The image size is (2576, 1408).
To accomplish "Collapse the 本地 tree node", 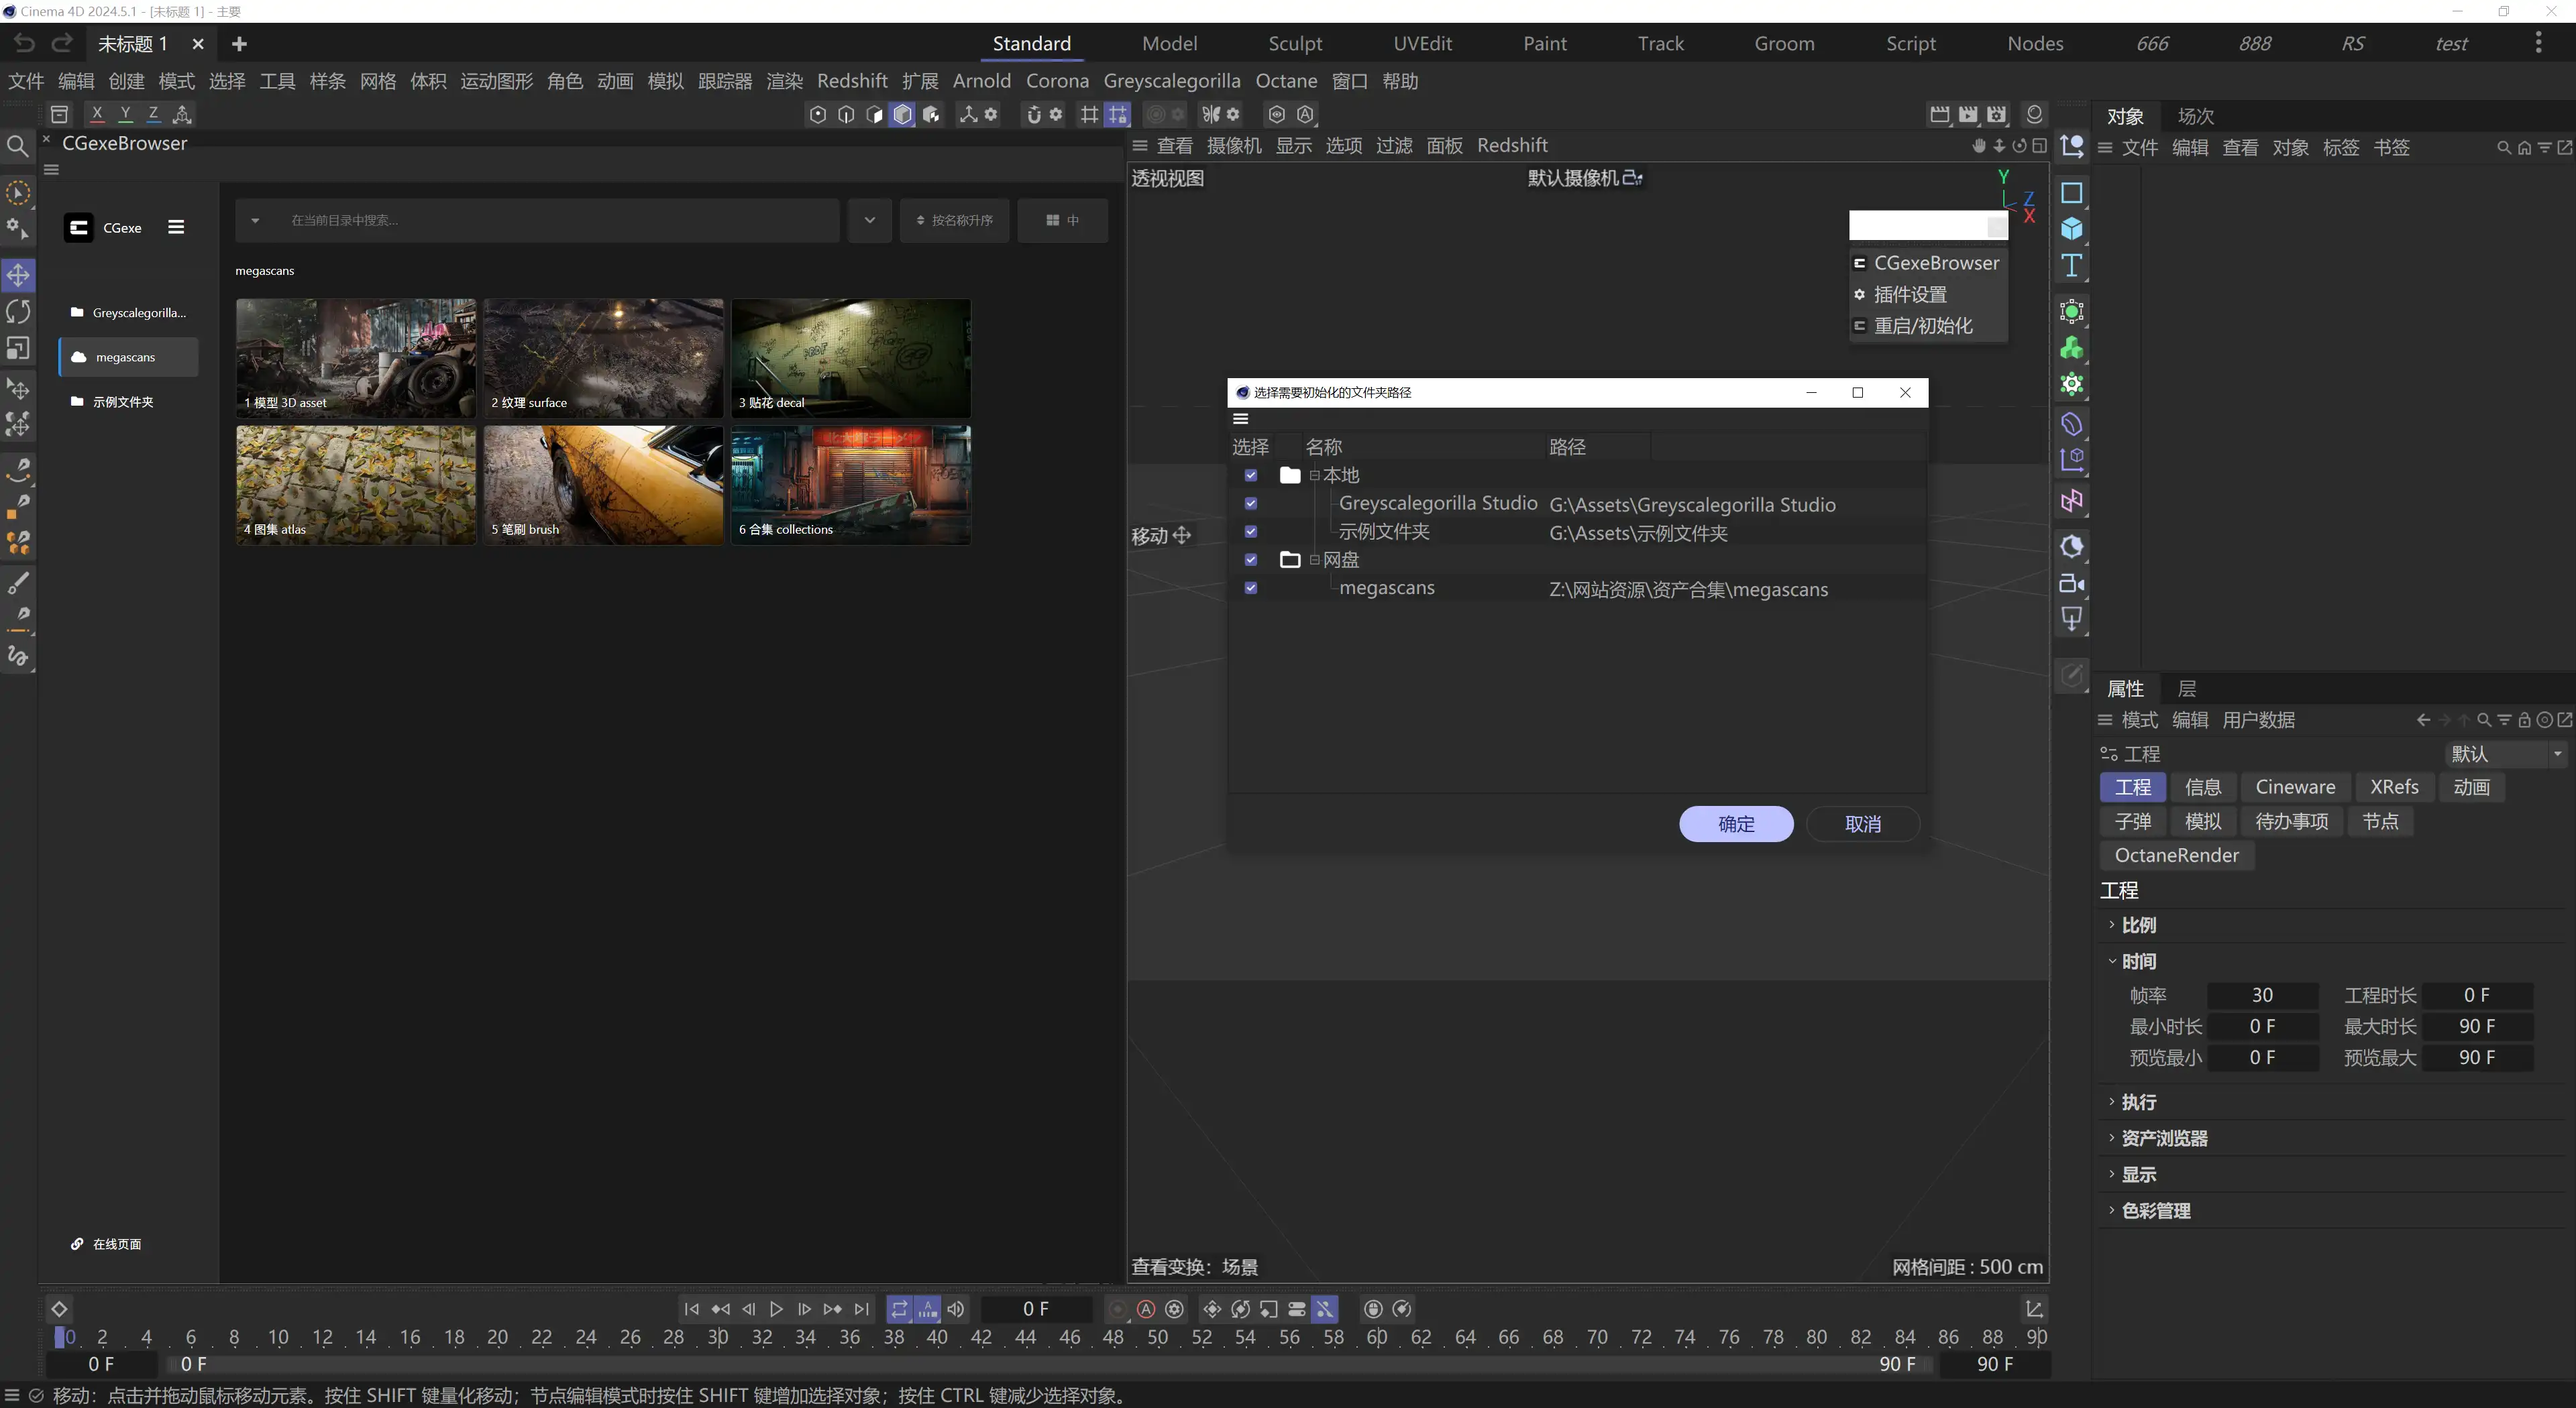I will coord(1314,475).
